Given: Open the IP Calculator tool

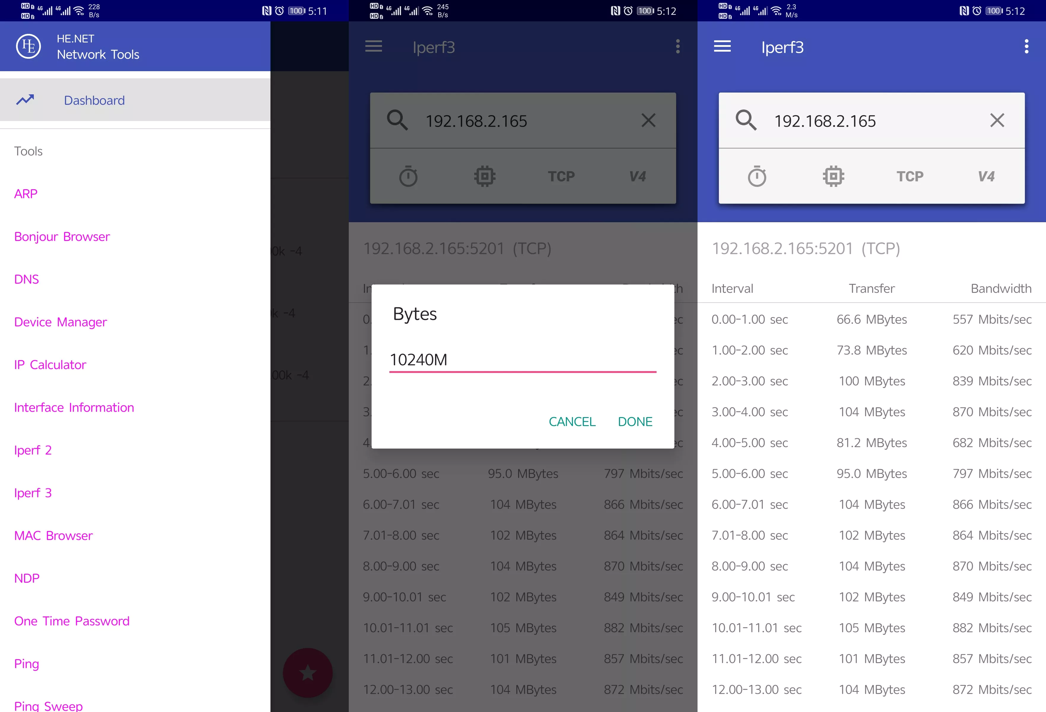Looking at the screenshot, I should [x=50, y=364].
